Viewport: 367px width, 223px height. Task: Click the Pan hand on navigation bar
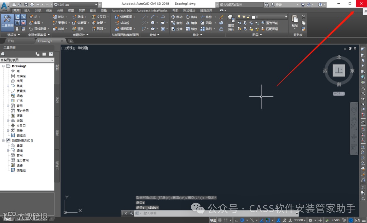pyautogui.click(x=354, y=120)
